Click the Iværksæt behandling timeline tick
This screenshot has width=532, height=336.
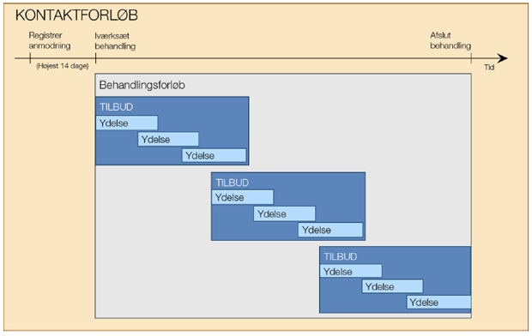[96, 58]
